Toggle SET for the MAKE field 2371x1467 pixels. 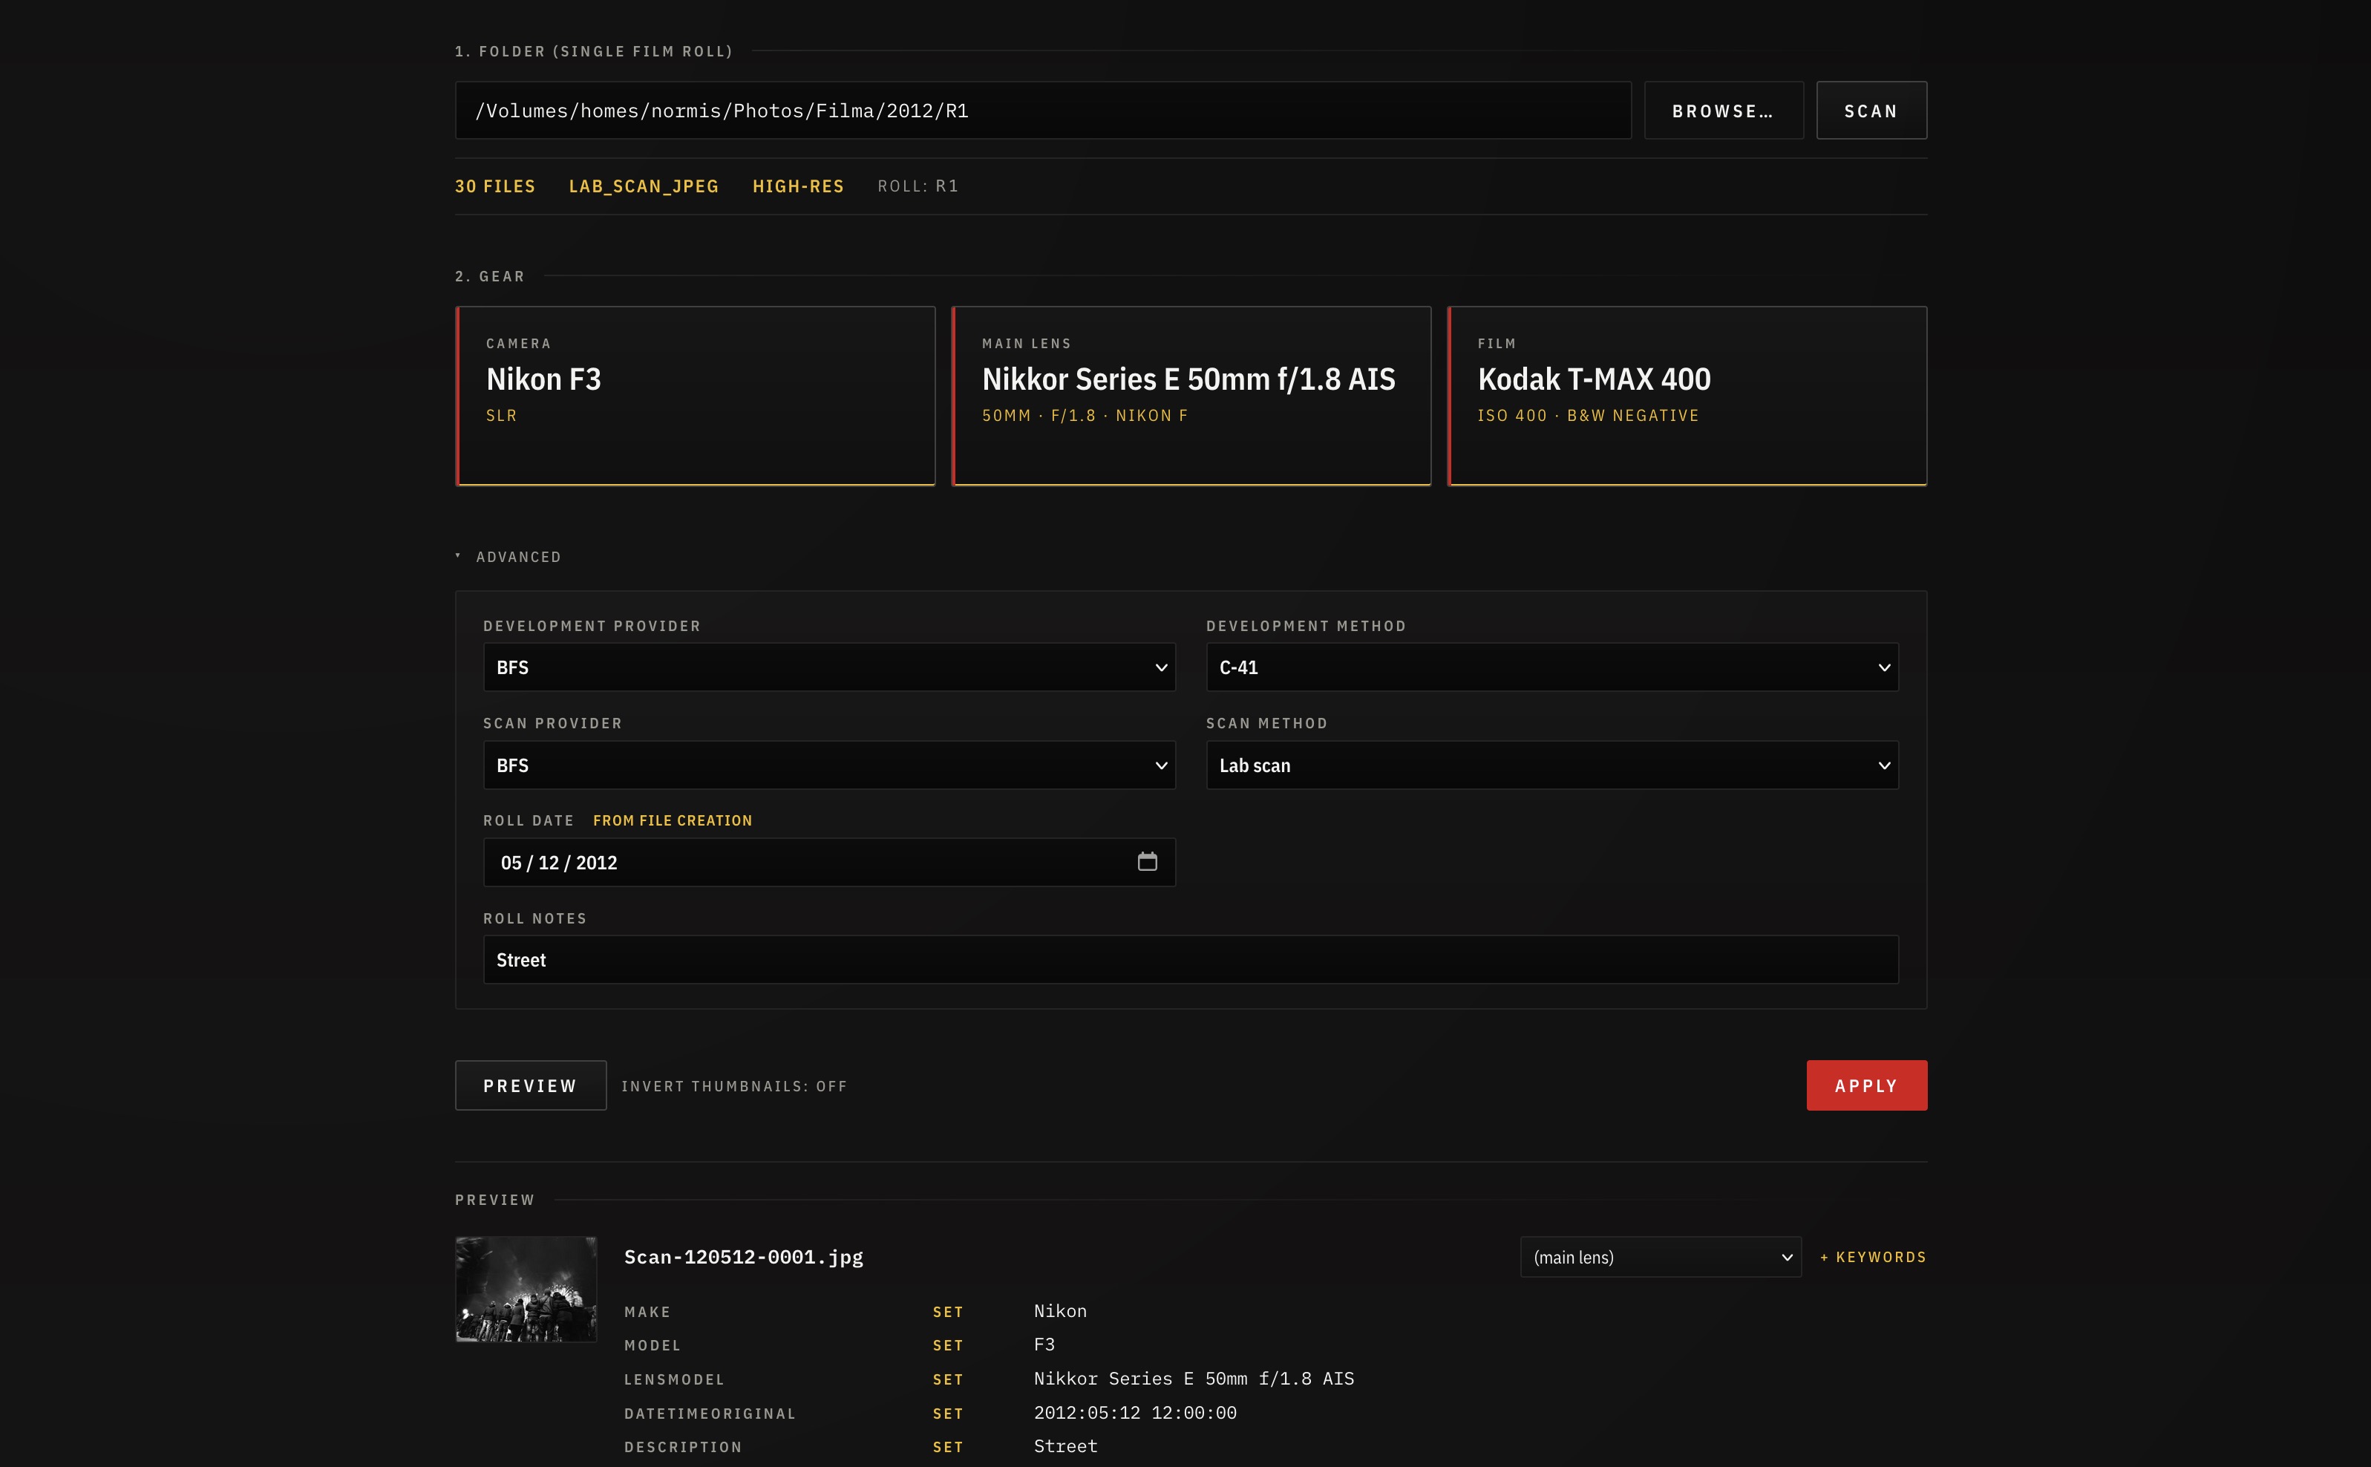click(948, 1311)
